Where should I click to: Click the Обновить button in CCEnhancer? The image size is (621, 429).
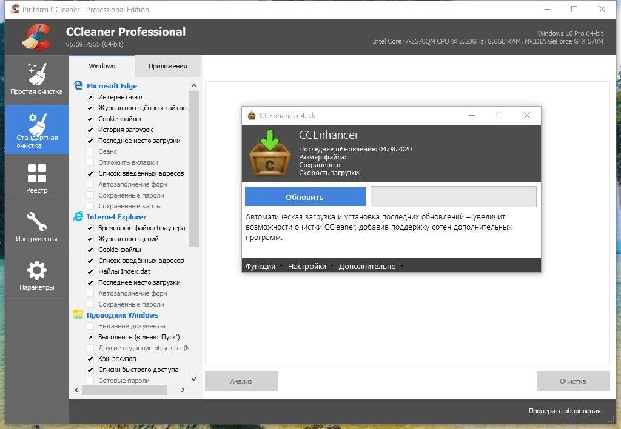click(x=305, y=197)
